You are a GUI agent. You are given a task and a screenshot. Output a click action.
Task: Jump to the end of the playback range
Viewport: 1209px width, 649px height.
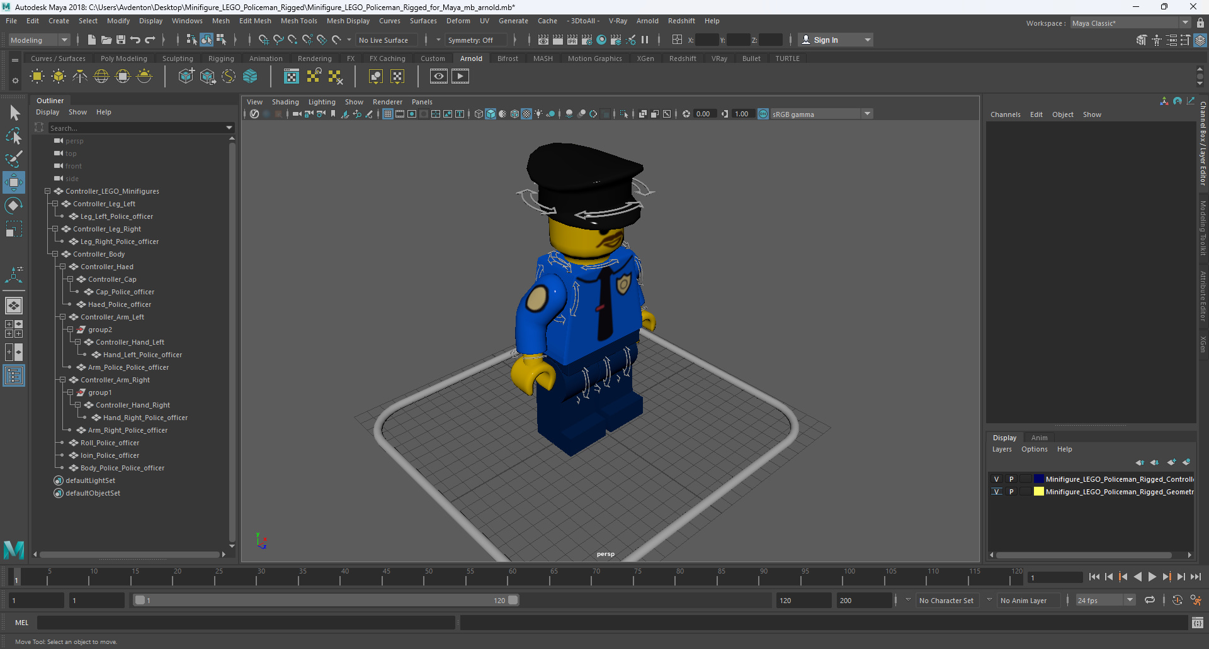1195,577
